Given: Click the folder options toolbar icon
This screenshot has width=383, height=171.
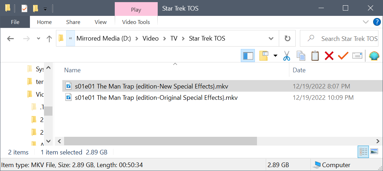Looking at the screenshot, I should (264, 56).
